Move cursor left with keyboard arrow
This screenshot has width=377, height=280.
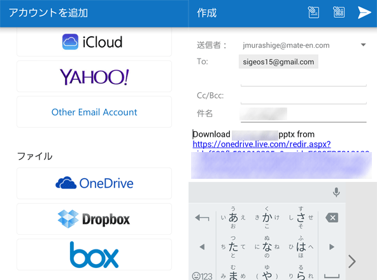203,247
